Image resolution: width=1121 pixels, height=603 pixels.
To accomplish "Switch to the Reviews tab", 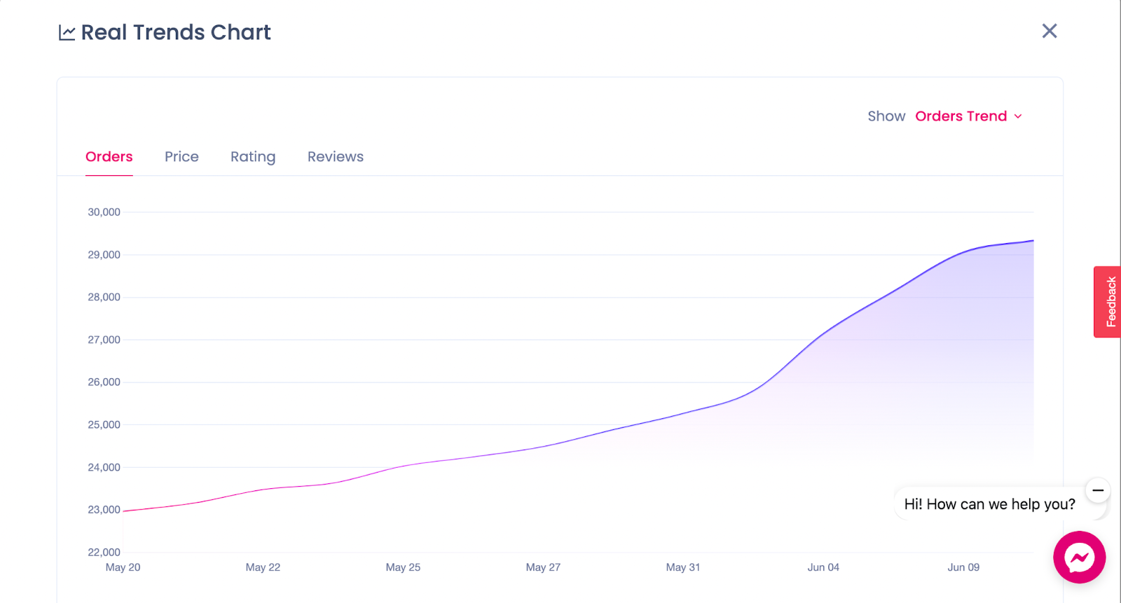I will click(336, 157).
